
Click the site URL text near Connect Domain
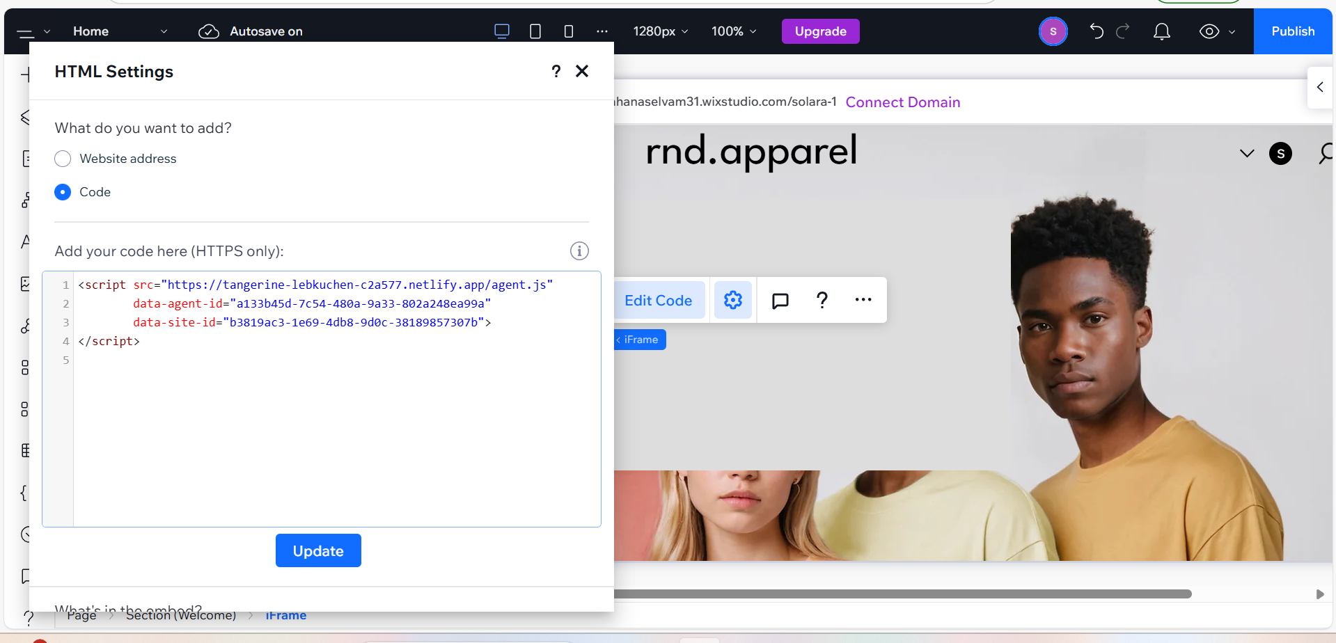point(725,102)
